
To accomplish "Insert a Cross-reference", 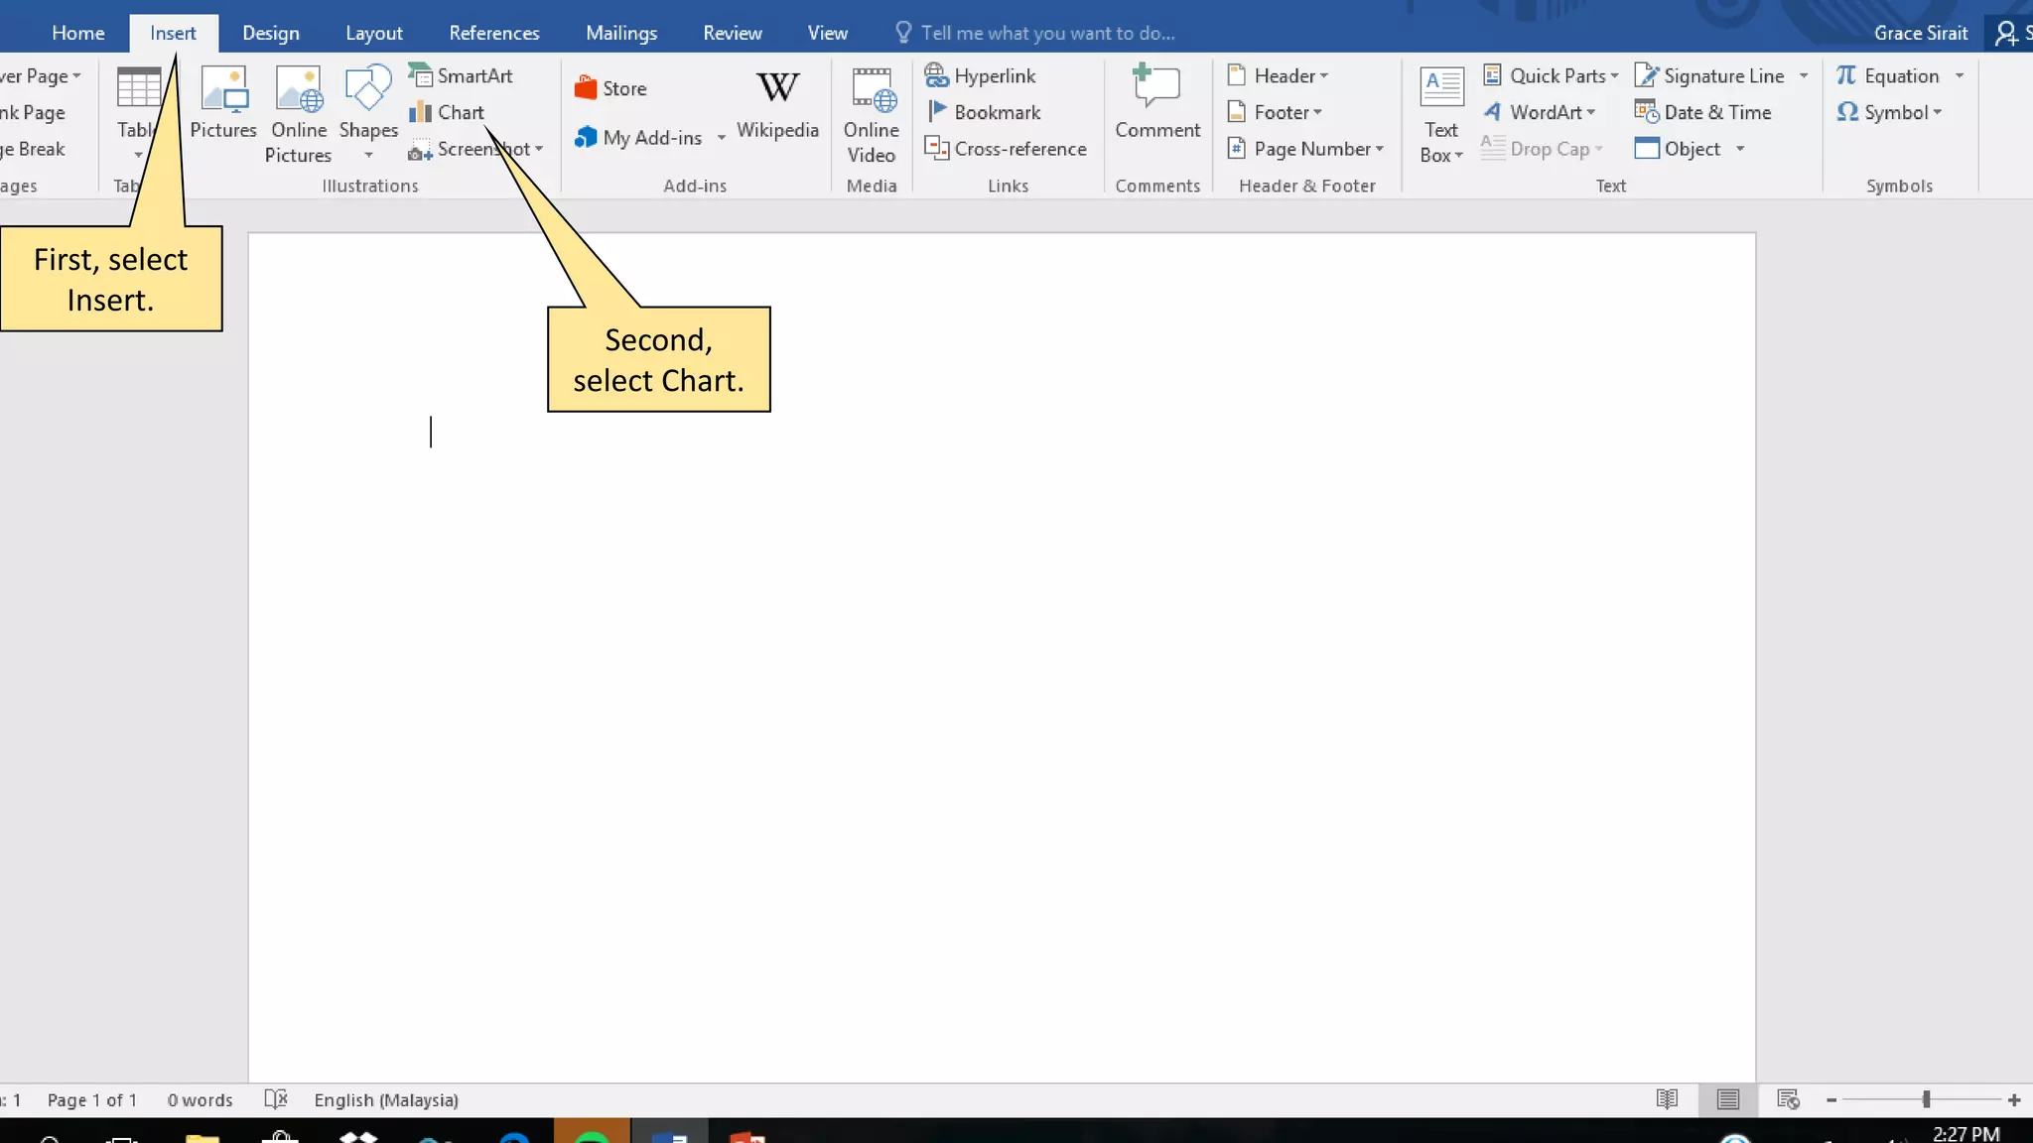I will tap(1006, 149).
